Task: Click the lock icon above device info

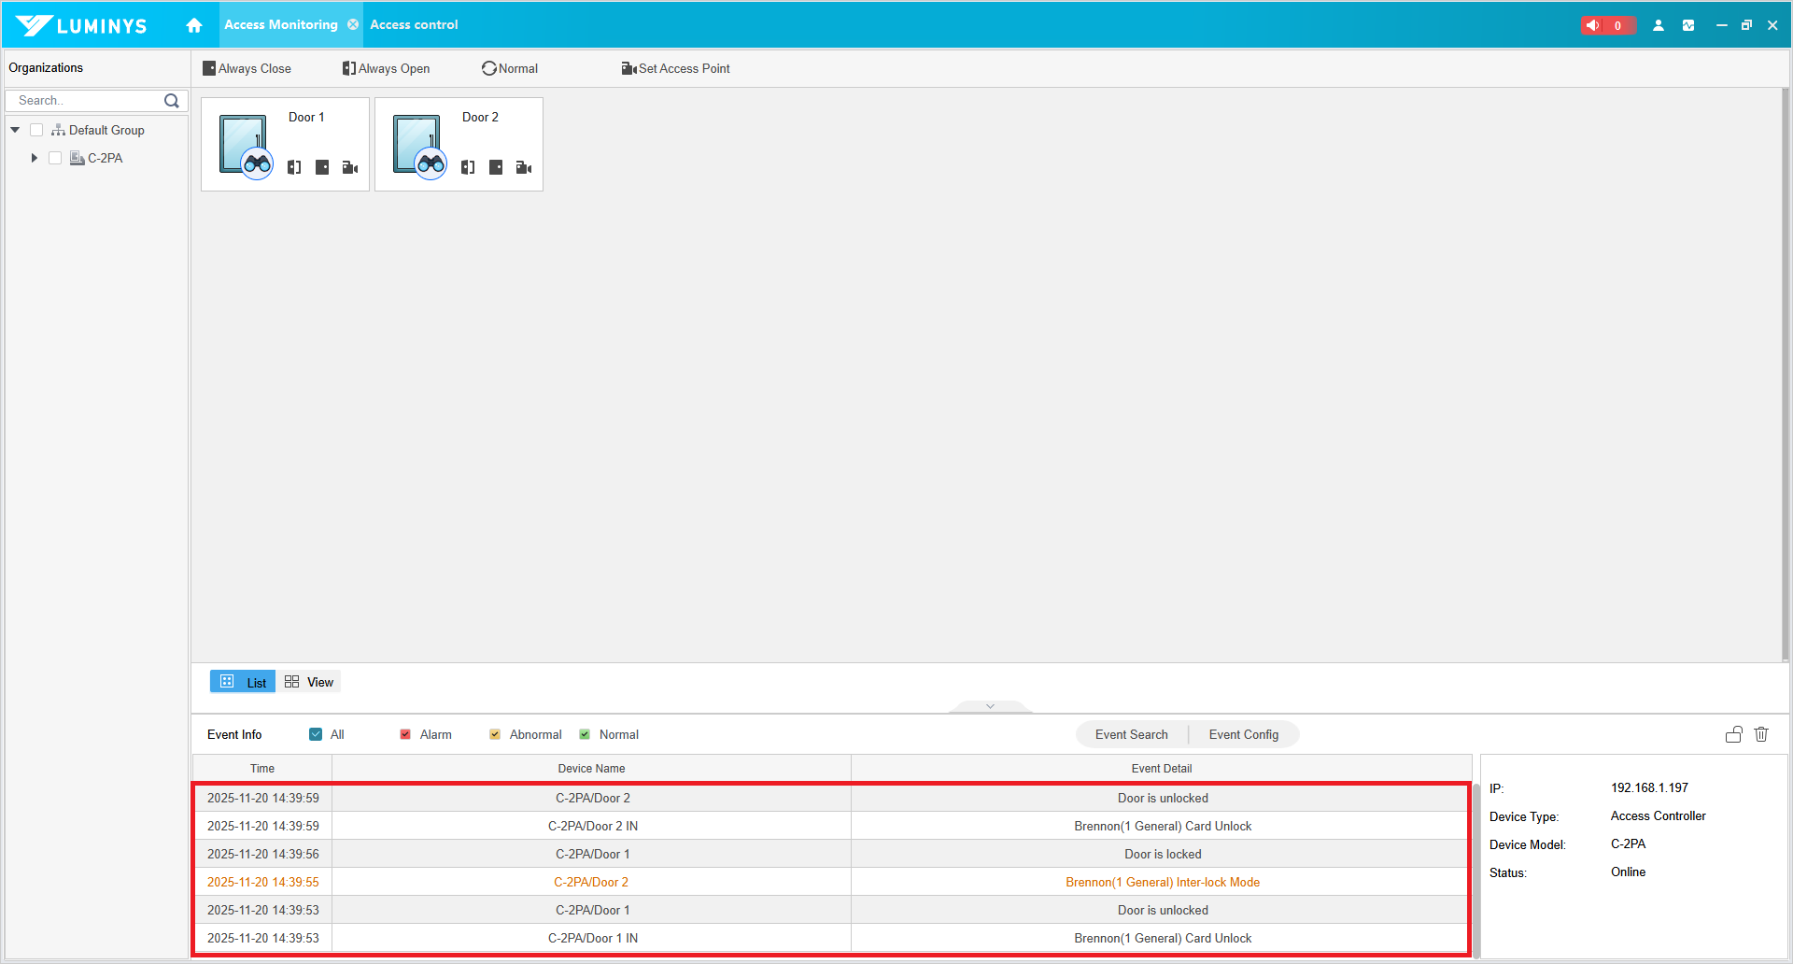Action: pyautogui.click(x=1733, y=734)
